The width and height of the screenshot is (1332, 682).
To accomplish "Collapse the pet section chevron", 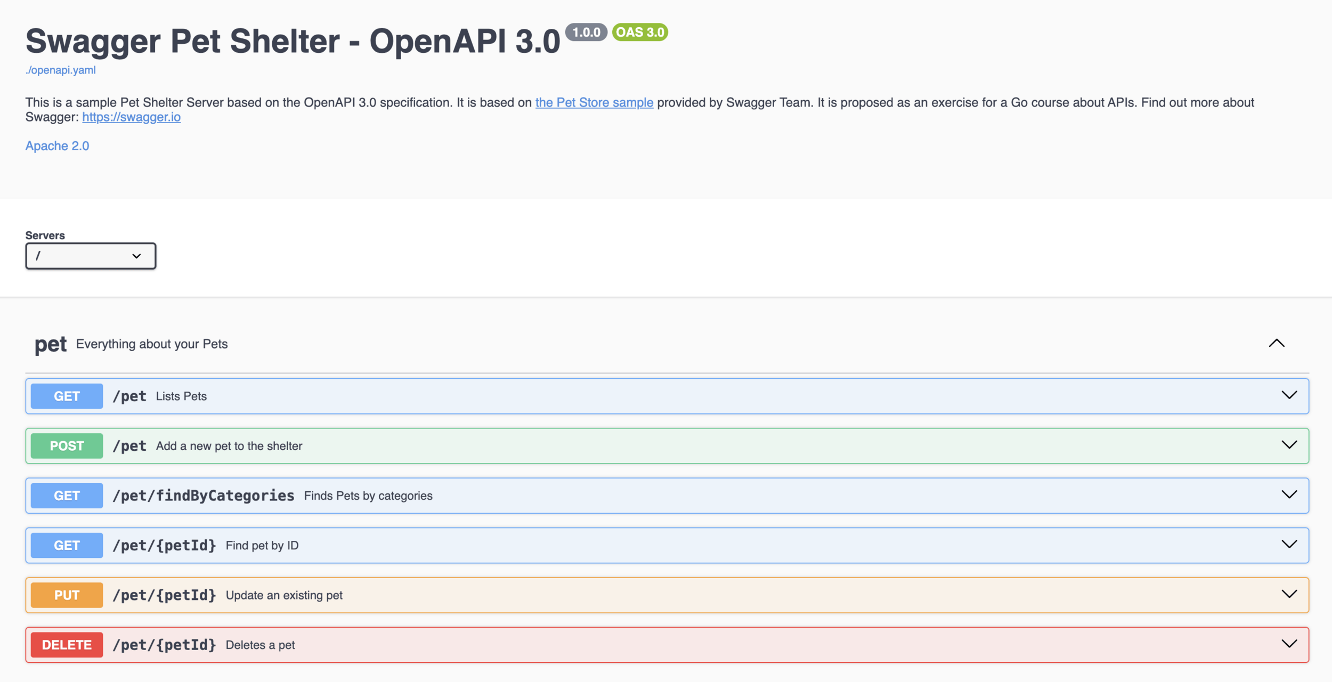I will point(1276,344).
